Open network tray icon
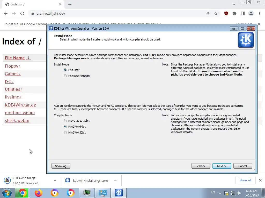This screenshot has height=198, width=265. coord(233,193)
